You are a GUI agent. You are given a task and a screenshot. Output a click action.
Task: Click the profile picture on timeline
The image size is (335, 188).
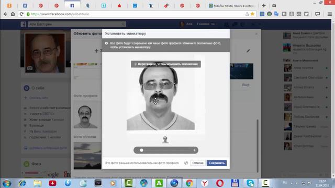pyautogui.click(x=45, y=53)
